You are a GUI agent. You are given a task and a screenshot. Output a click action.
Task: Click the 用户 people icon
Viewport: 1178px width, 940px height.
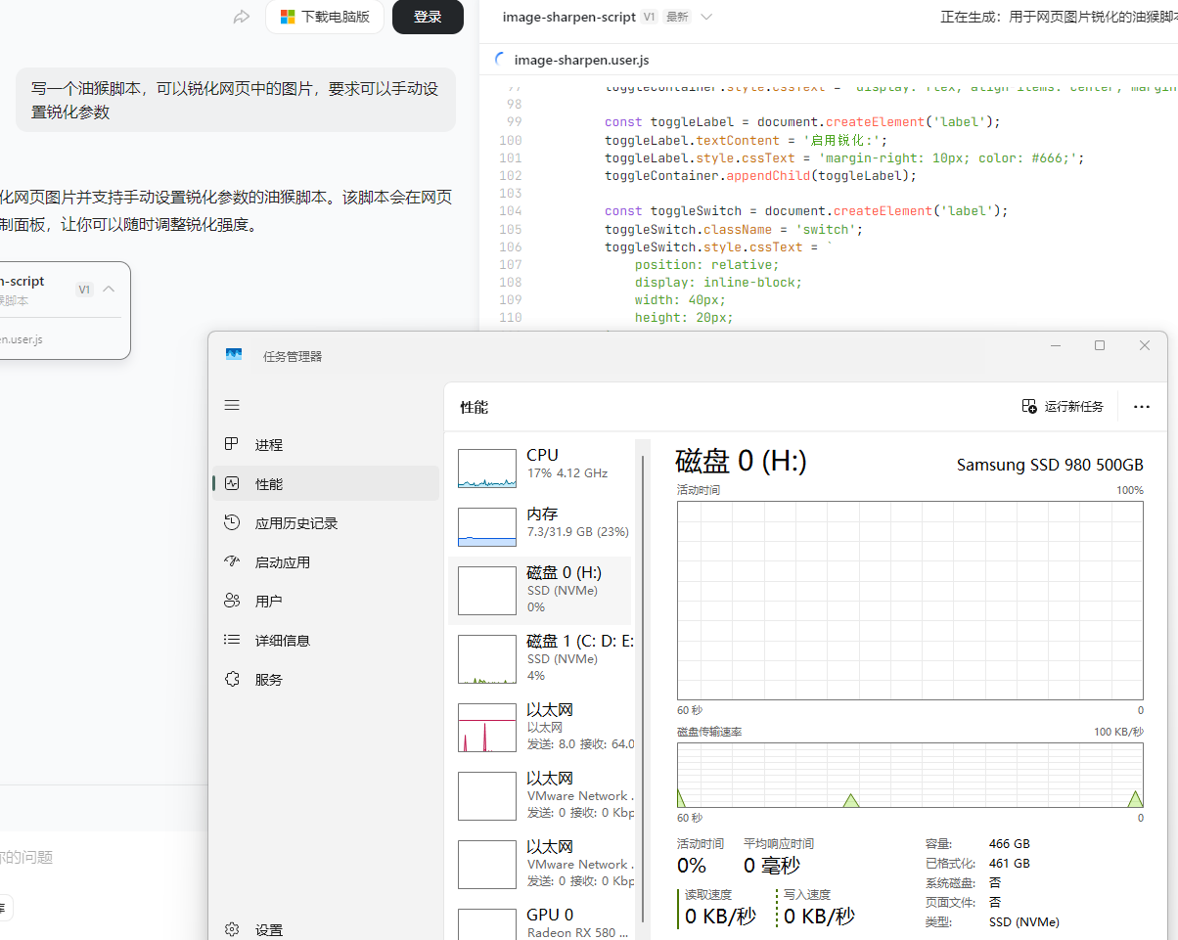pos(232,601)
